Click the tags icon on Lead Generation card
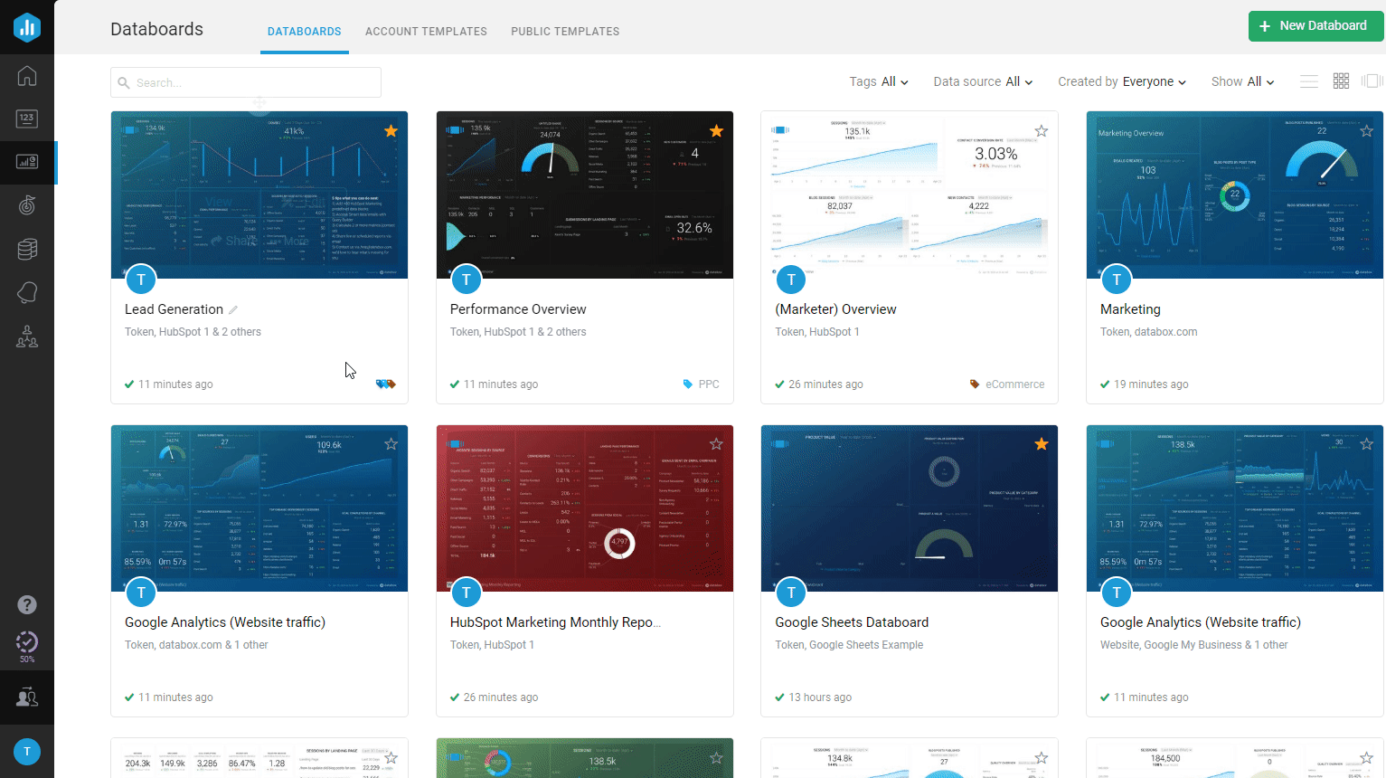 click(386, 384)
